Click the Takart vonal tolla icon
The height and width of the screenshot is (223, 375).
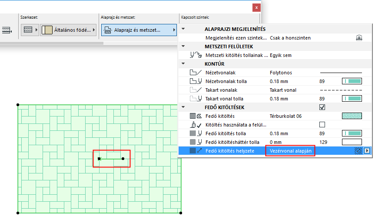pos(196,99)
